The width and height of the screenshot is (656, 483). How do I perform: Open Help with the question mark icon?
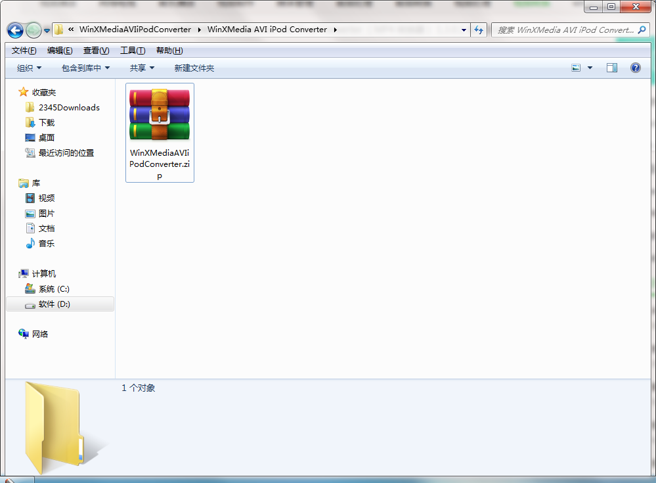(635, 68)
